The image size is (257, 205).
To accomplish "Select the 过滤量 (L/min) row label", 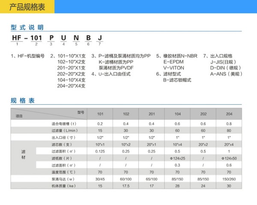I will coord(65,131).
